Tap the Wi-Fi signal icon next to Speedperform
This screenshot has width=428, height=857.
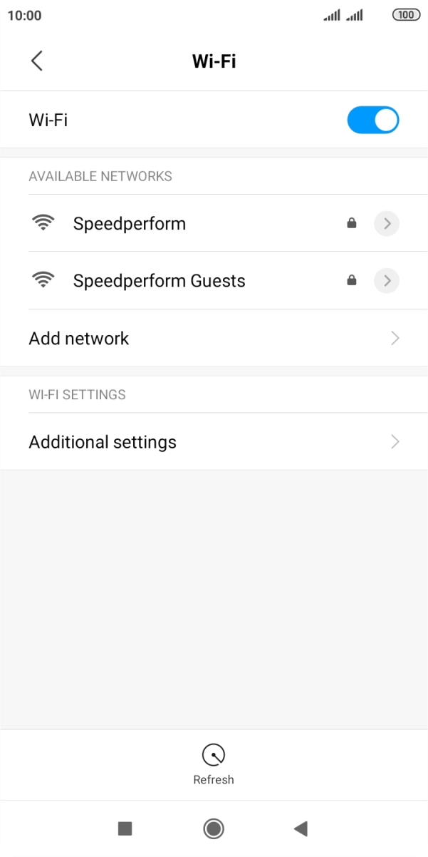[43, 222]
